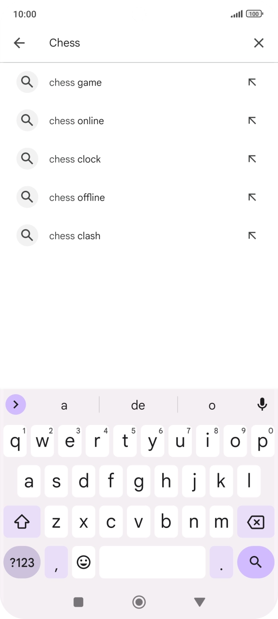Switch to the ?123 symbols layout

22,562
